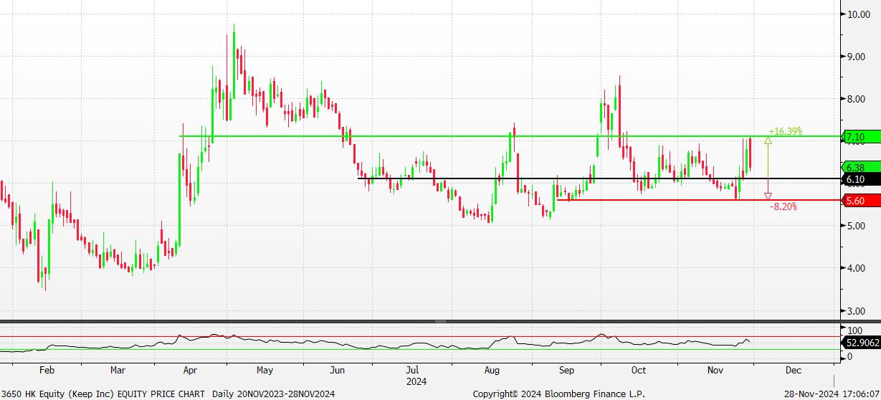Click the -8.20% downside annotation
Screen dimensions: 881x400
[x=783, y=206]
